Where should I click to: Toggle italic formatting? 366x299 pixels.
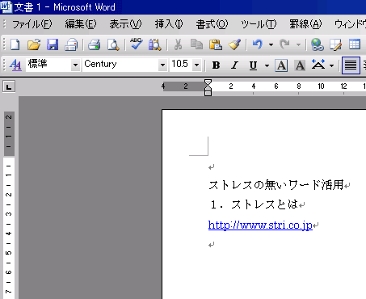234,65
